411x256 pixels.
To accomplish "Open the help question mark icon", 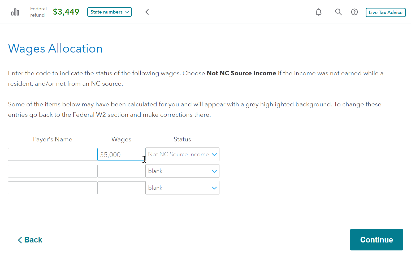I will (x=354, y=12).
